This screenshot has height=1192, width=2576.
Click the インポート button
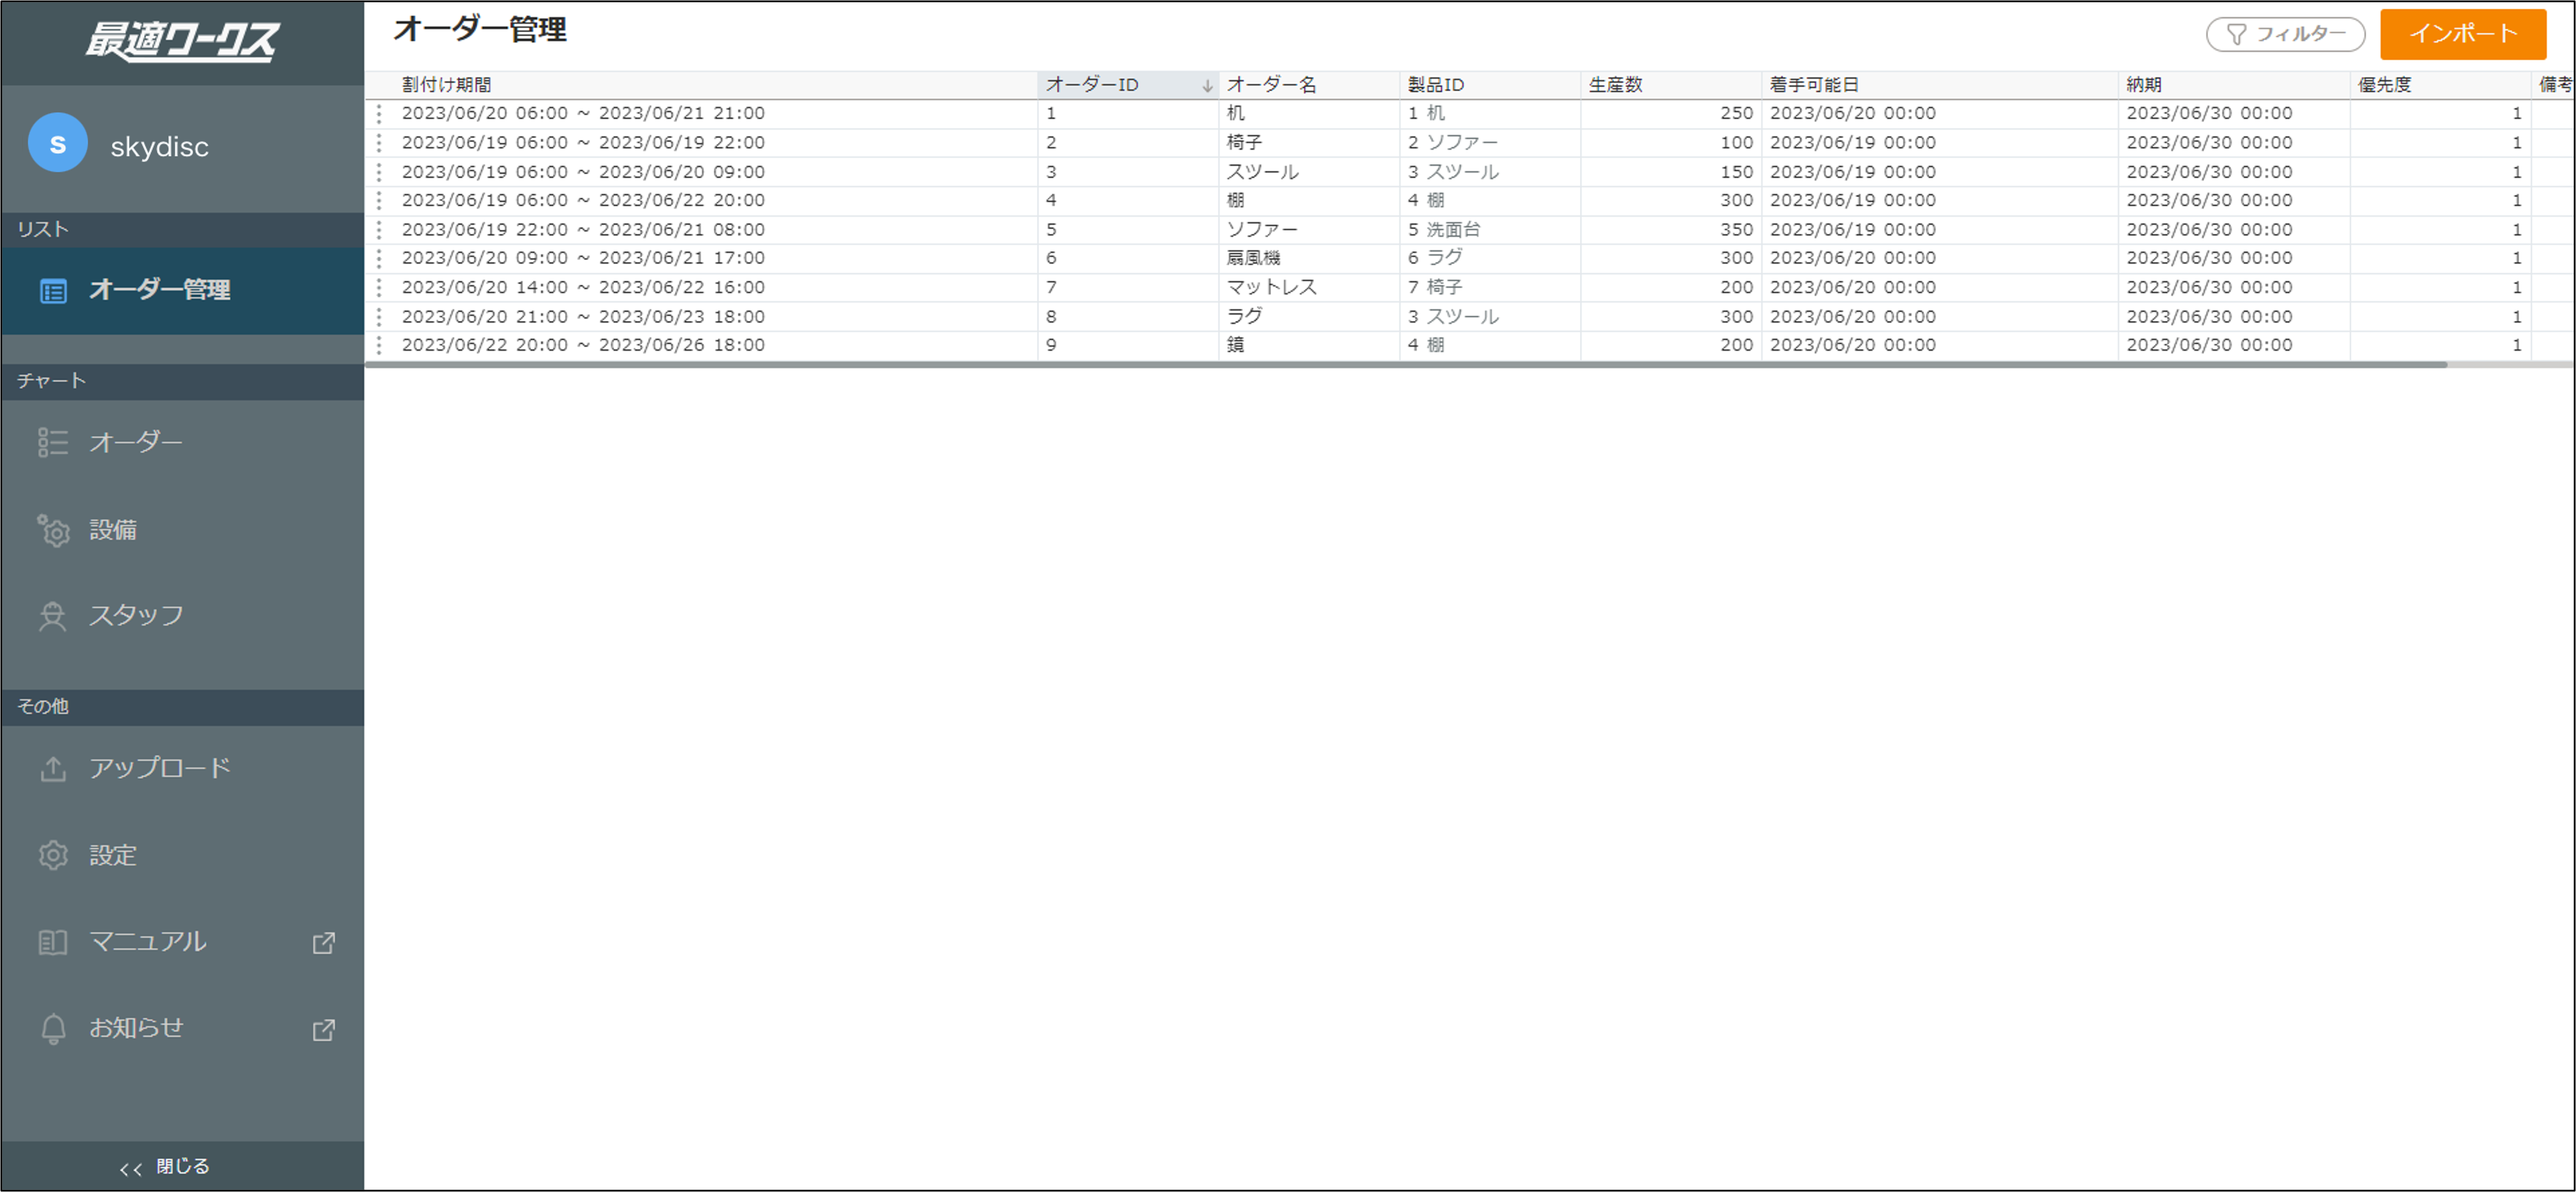[x=2463, y=34]
